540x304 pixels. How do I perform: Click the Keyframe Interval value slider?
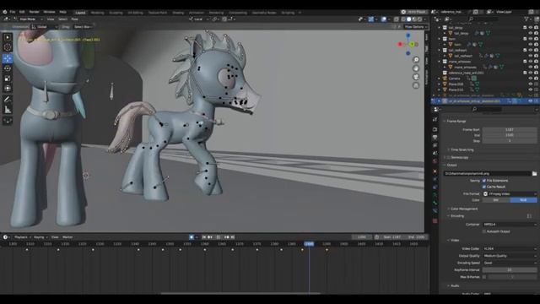point(510,270)
